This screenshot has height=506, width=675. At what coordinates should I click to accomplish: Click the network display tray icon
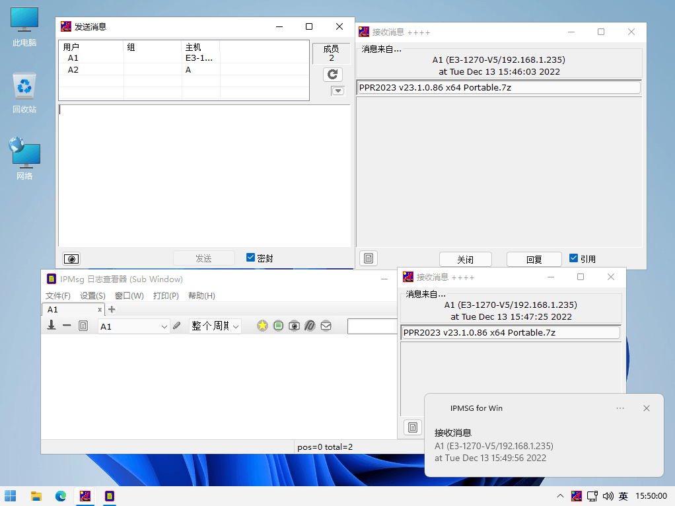coord(592,496)
